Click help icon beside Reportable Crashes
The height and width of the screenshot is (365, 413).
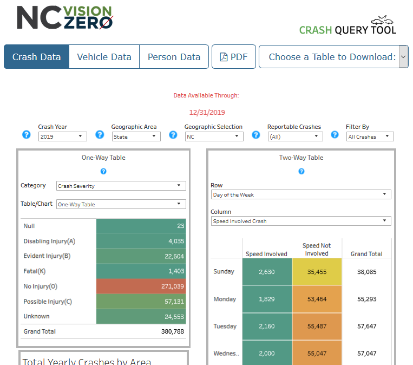point(255,135)
